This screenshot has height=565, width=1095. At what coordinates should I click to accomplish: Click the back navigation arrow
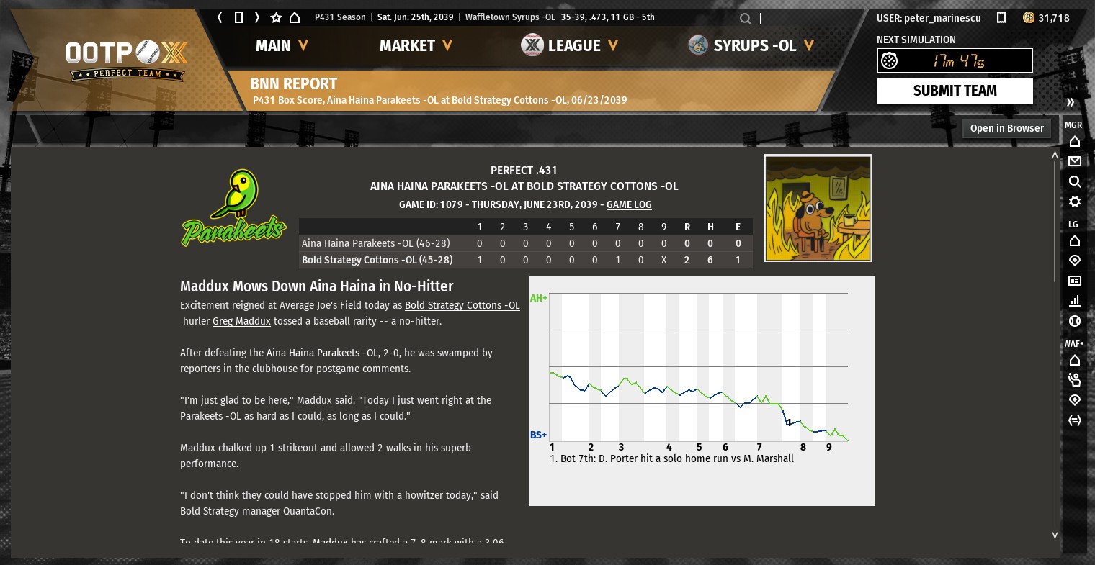(x=220, y=17)
